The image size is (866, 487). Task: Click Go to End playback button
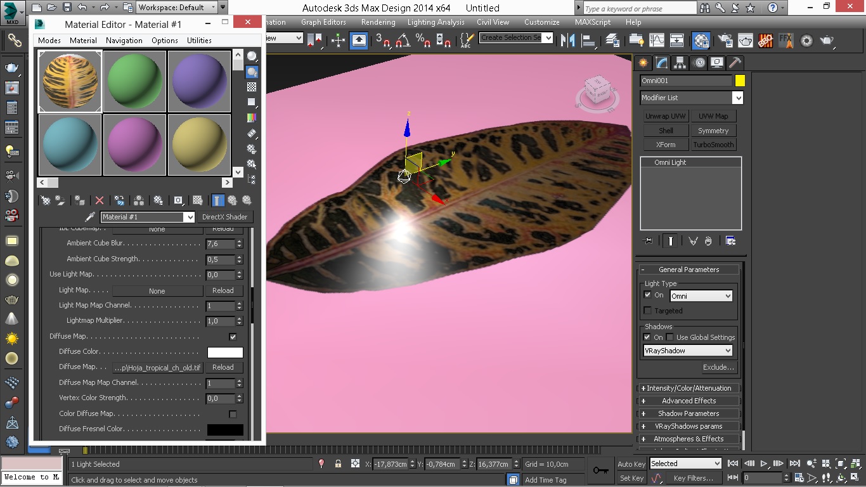[794, 464]
